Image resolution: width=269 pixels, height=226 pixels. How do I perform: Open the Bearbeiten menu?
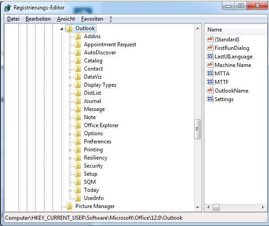click(x=38, y=19)
